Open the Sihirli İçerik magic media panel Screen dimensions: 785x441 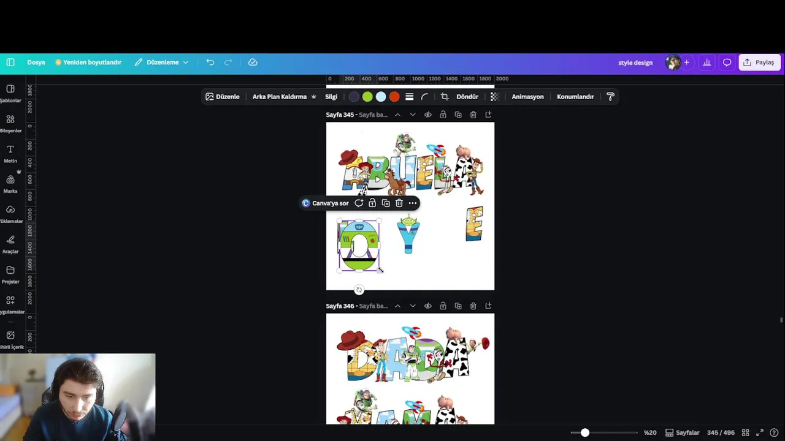[10, 339]
